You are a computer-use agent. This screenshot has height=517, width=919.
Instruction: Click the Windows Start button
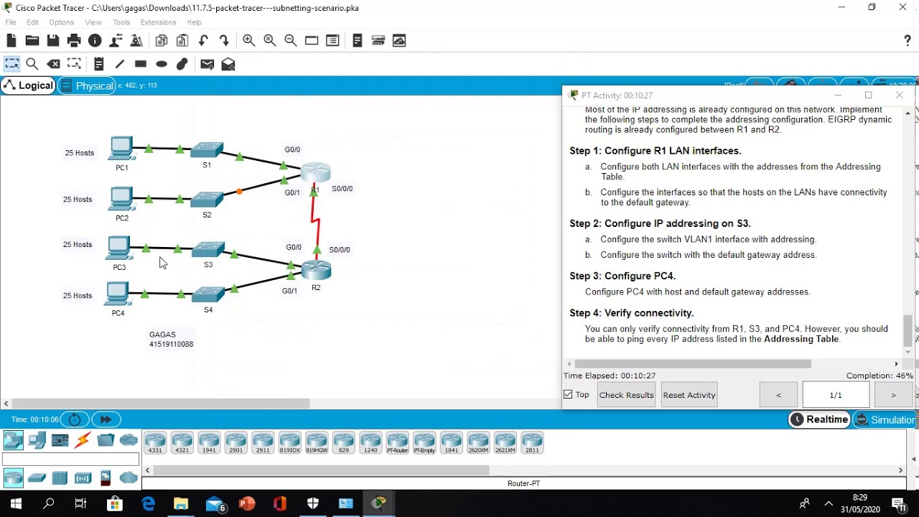16,503
